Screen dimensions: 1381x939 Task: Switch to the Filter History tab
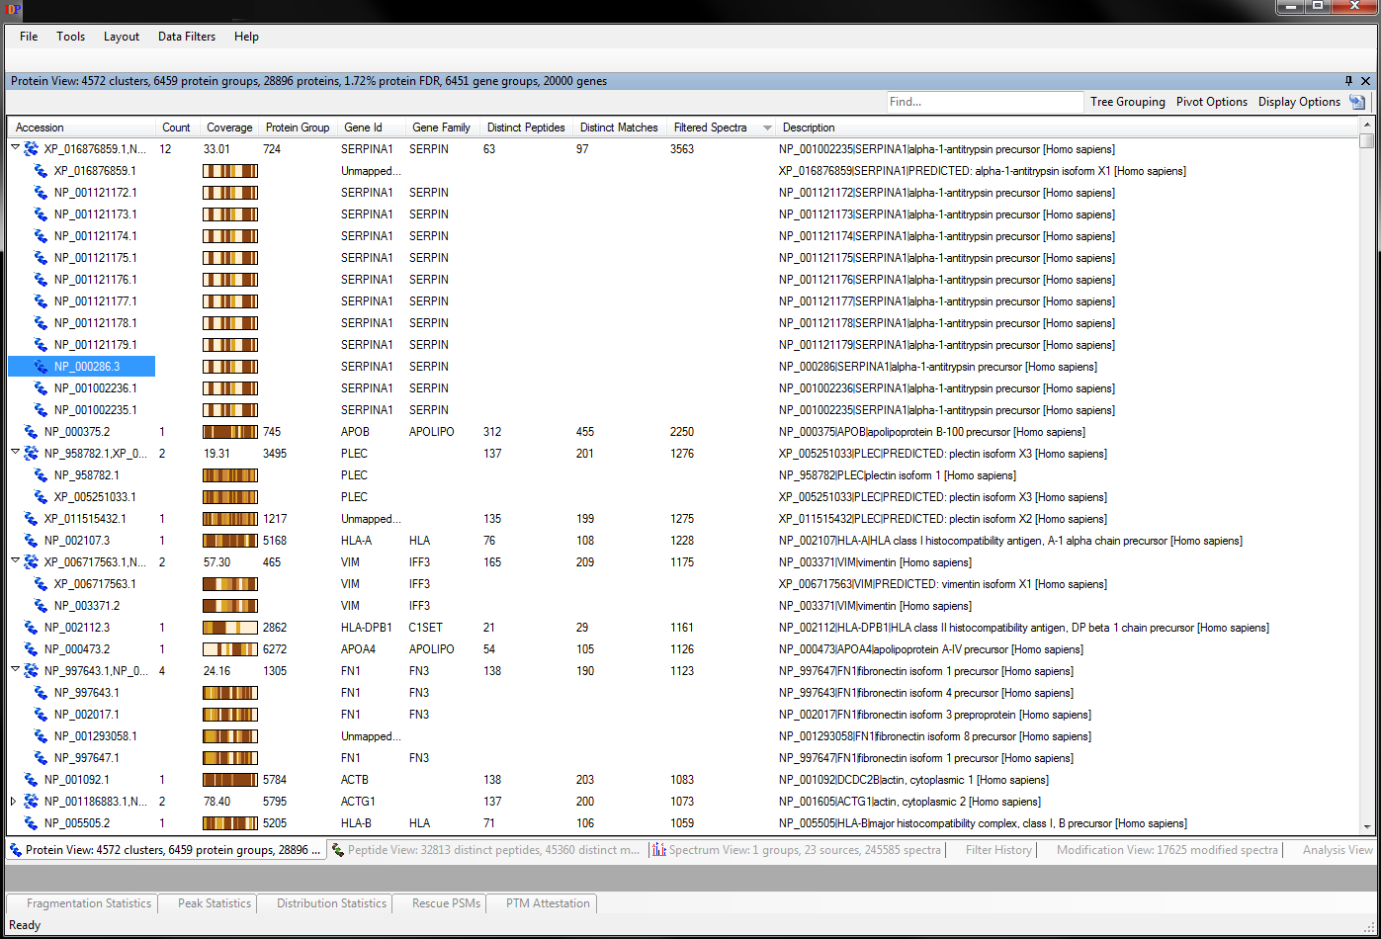[x=998, y=850]
